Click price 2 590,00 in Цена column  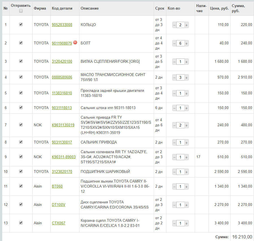pyautogui.click(x=222, y=171)
